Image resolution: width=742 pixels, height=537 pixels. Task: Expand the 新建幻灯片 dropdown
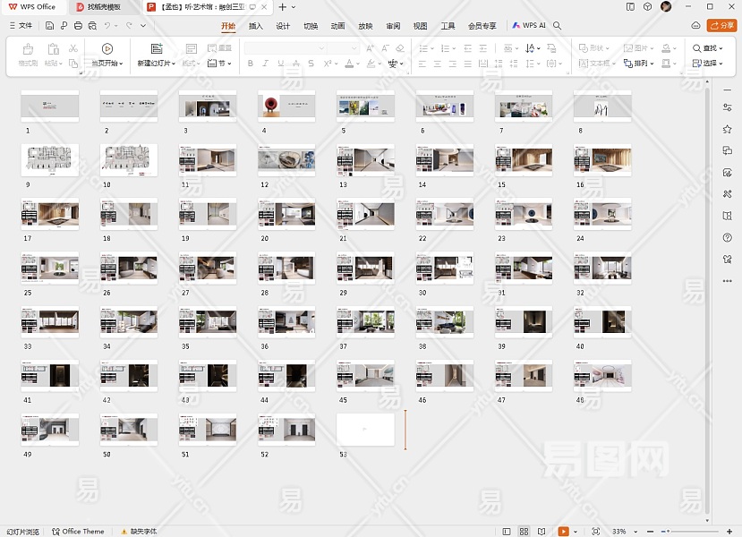click(x=156, y=64)
